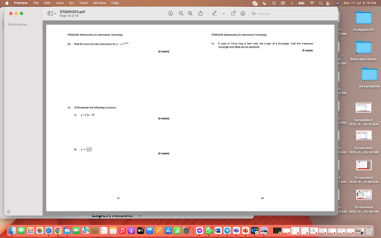Open Bluetooth status menu
This screenshot has height=238, width=381.
(292, 3)
